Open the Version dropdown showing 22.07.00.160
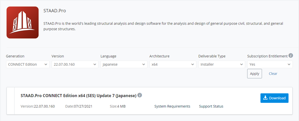 click(x=75, y=64)
